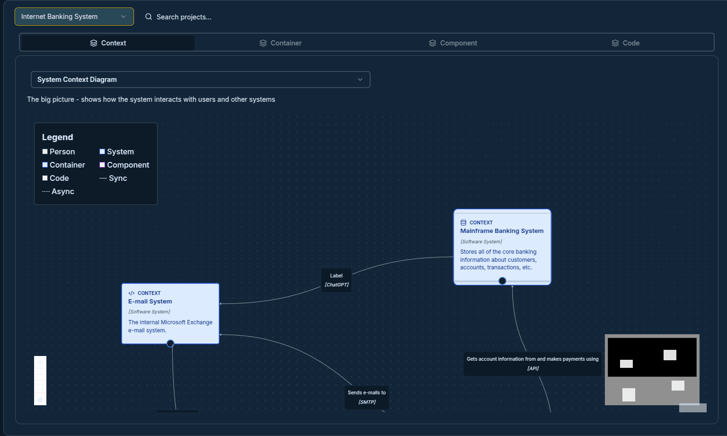The height and width of the screenshot is (436, 727).
Task: Click the zoom out icon on canvas controls
Action: coord(40,374)
